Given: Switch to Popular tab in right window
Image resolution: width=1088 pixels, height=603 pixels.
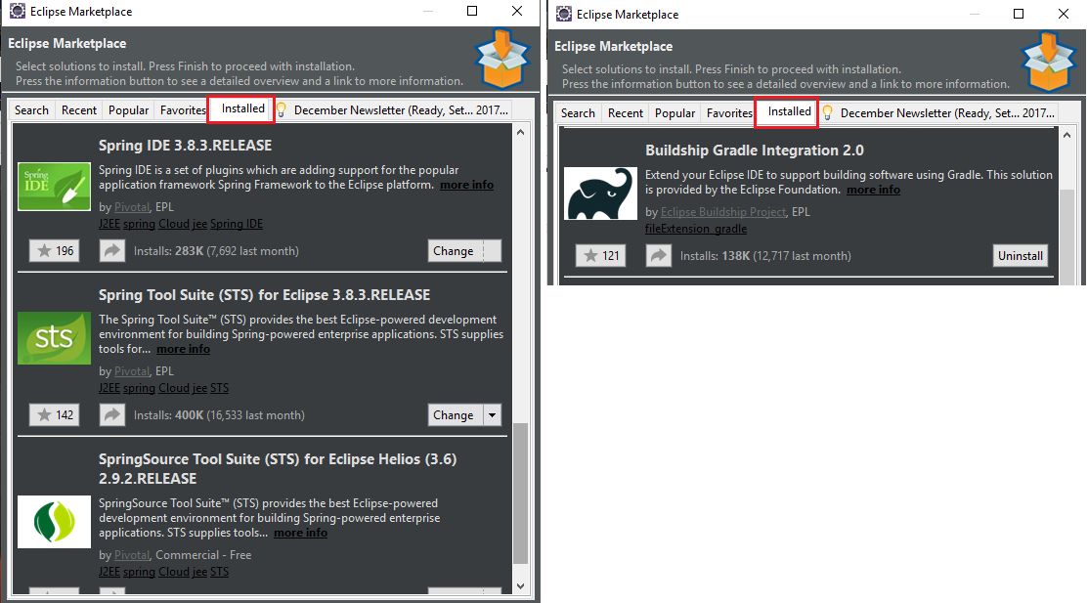Looking at the screenshot, I should (675, 113).
